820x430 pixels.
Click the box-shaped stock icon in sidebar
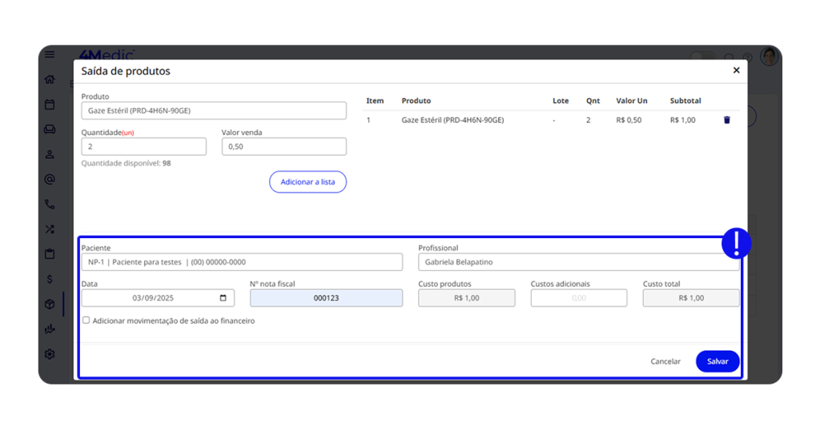point(50,305)
